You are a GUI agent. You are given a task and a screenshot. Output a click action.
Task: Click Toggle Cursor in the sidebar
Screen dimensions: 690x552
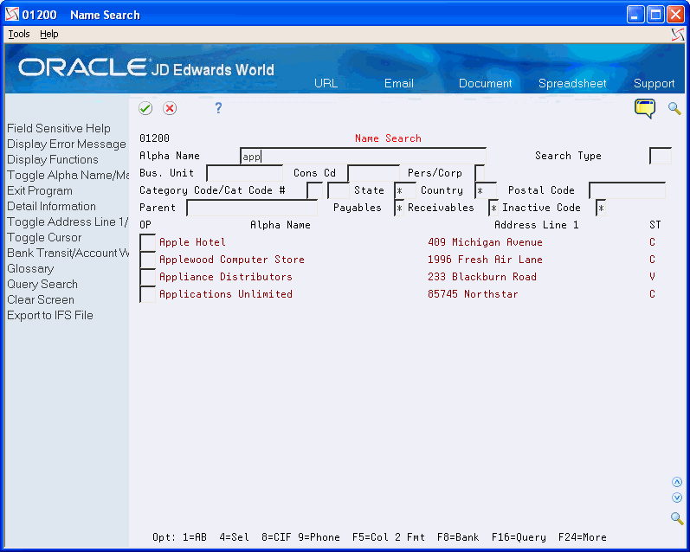[44, 238]
